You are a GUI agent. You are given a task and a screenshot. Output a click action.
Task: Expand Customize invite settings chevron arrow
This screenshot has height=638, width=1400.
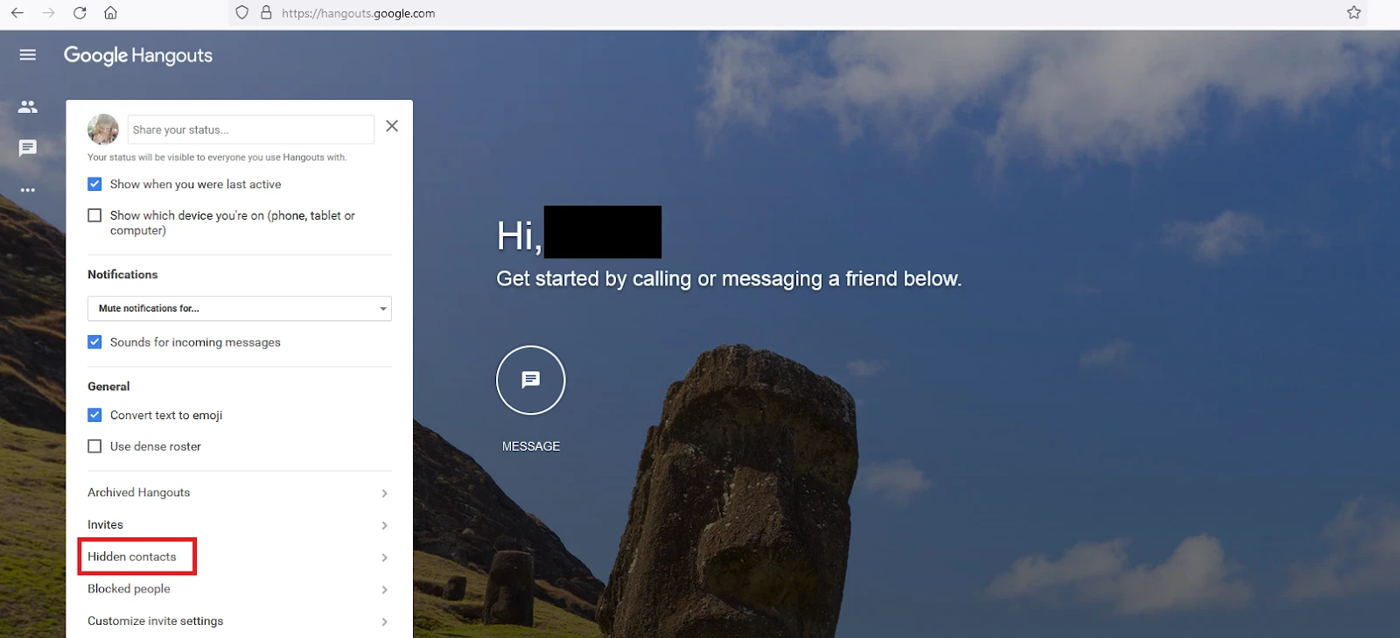click(384, 621)
